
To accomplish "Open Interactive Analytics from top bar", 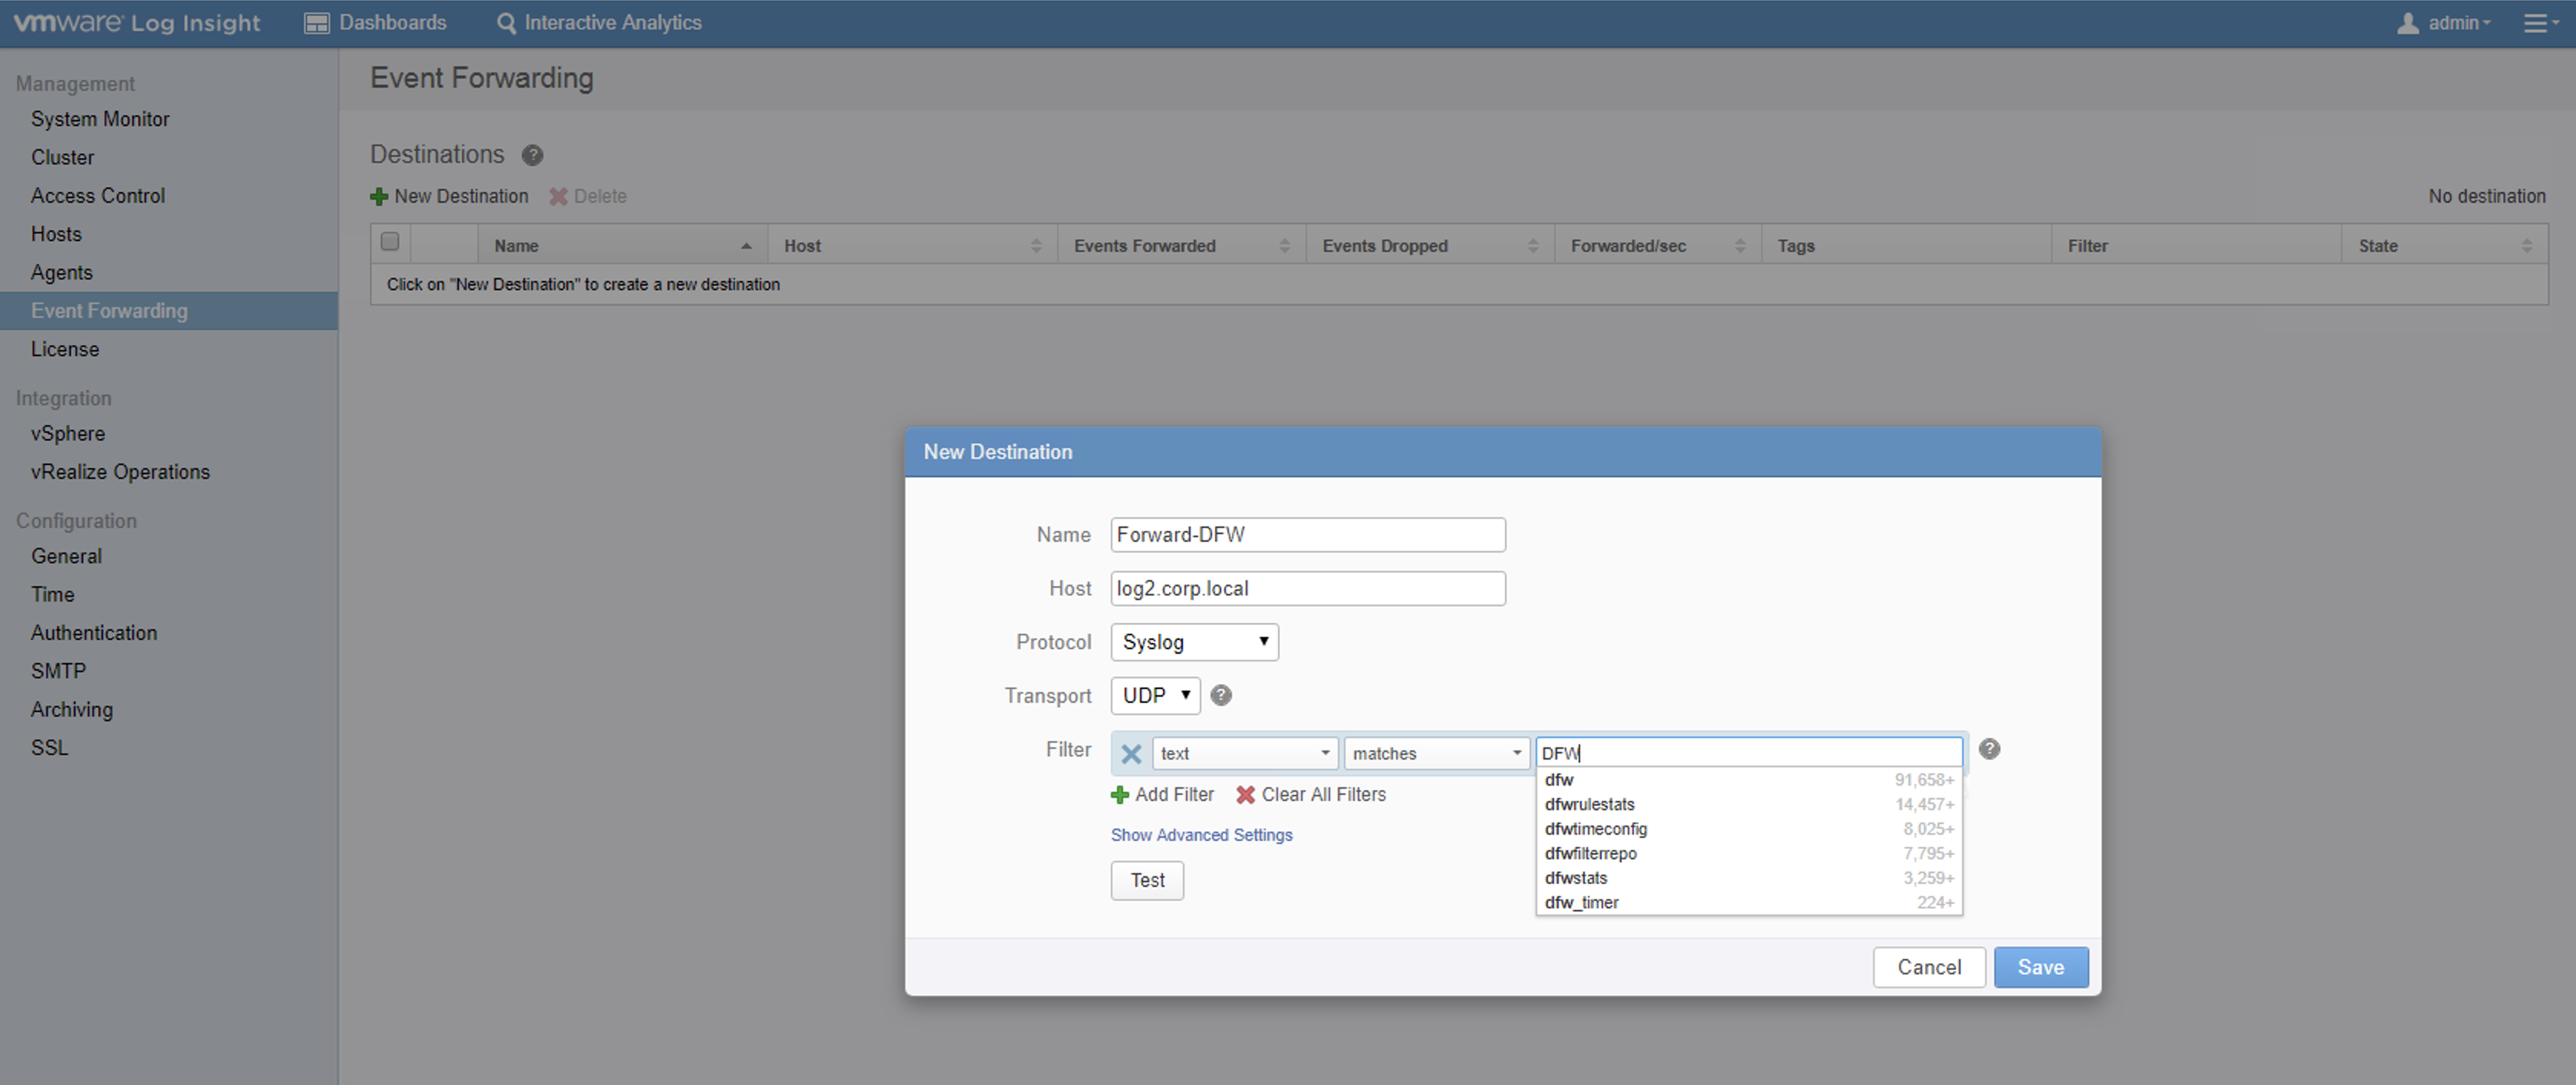I will pos(599,23).
